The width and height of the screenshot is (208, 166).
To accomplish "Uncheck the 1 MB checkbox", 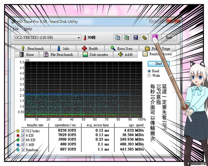I will pos(23,145).
